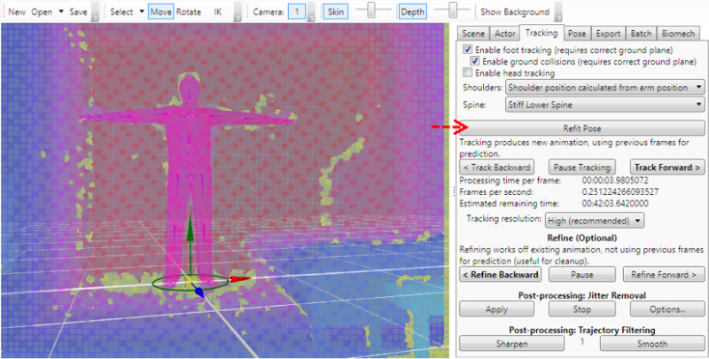Open the Export tab
Screen dimensions: 709x359
coord(608,34)
